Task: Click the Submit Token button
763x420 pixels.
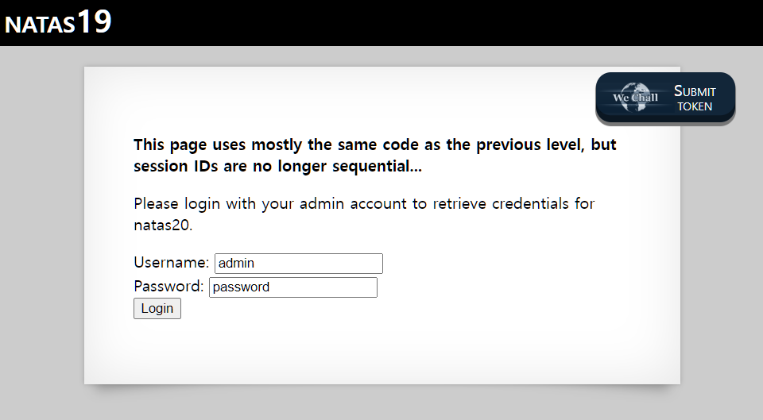Action: (665, 98)
